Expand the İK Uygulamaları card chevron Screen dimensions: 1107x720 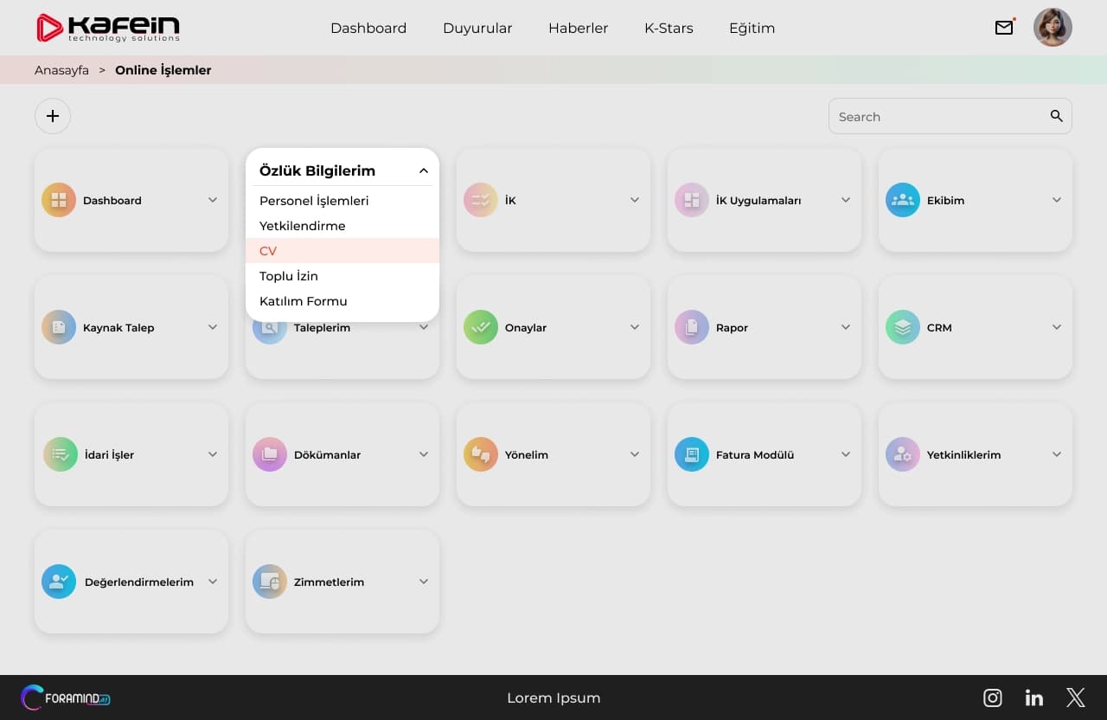click(846, 200)
